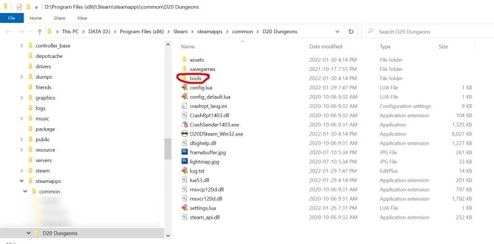Click the Properties quick access toolbar icon
The height and width of the screenshot is (244, 494).
19,7
